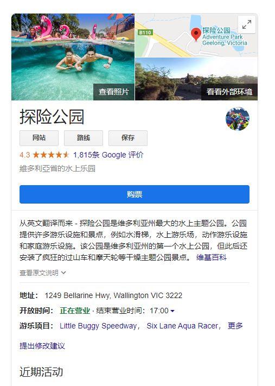Open the 看看外部环境 street view
The image size is (275, 386).
click(x=229, y=92)
